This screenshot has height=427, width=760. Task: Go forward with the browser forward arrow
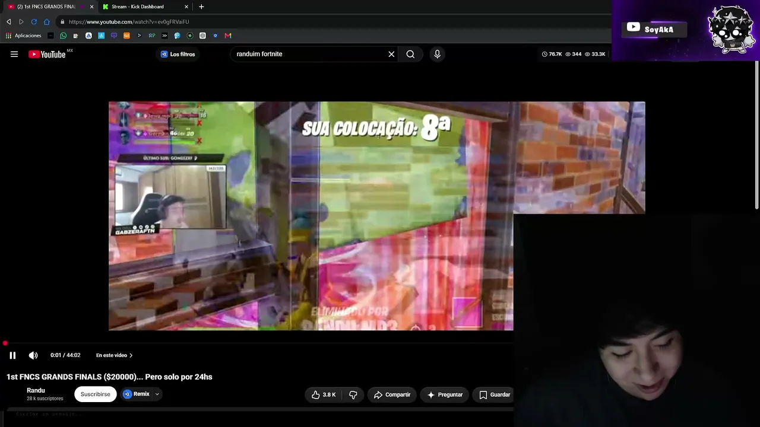point(21,22)
